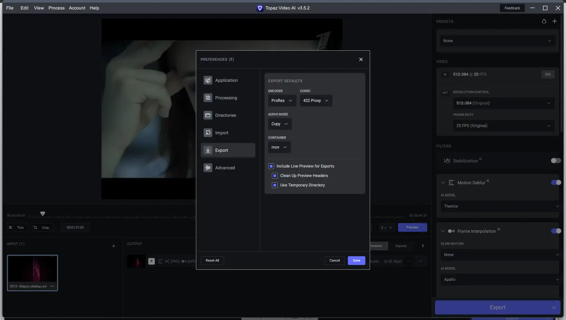
Task: Open the Frame Rate dropdown
Action: coord(503,125)
